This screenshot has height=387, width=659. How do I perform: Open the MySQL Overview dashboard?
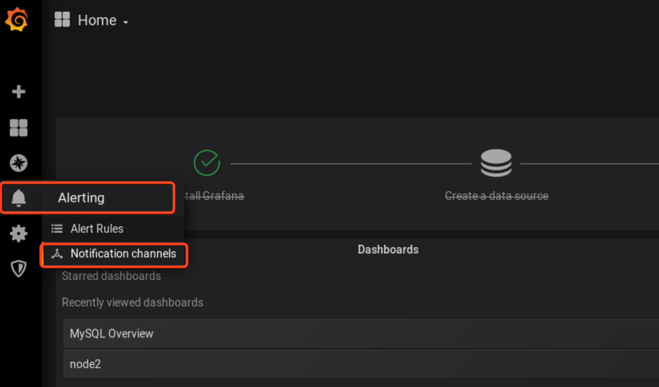point(111,333)
